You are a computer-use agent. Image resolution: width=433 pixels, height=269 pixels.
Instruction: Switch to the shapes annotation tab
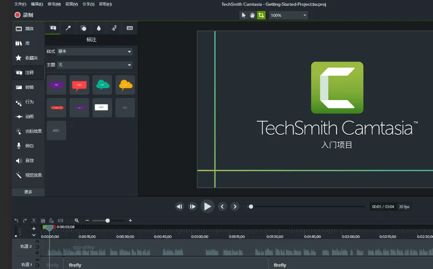tap(84, 28)
